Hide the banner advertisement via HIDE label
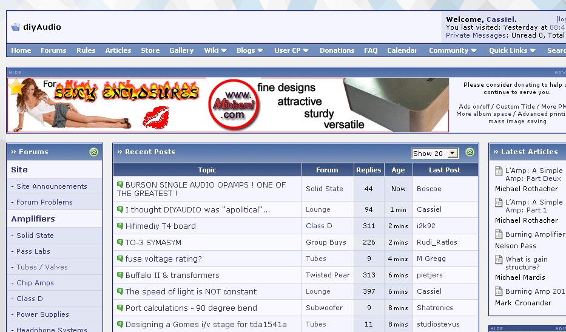Viewport: 566px width, 332px height. [15, 73]
